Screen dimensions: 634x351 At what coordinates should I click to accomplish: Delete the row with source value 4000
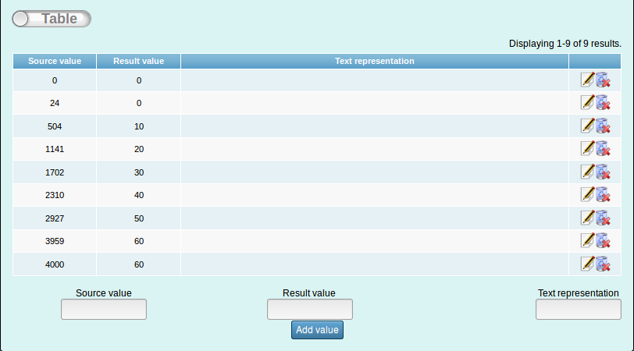coord(603,264)
